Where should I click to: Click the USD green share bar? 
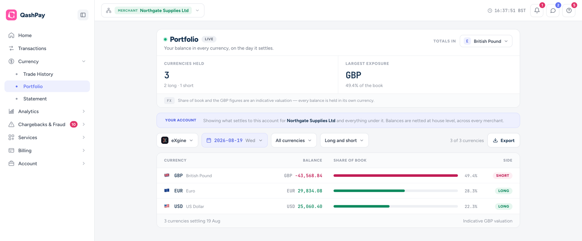coord(361,206)
